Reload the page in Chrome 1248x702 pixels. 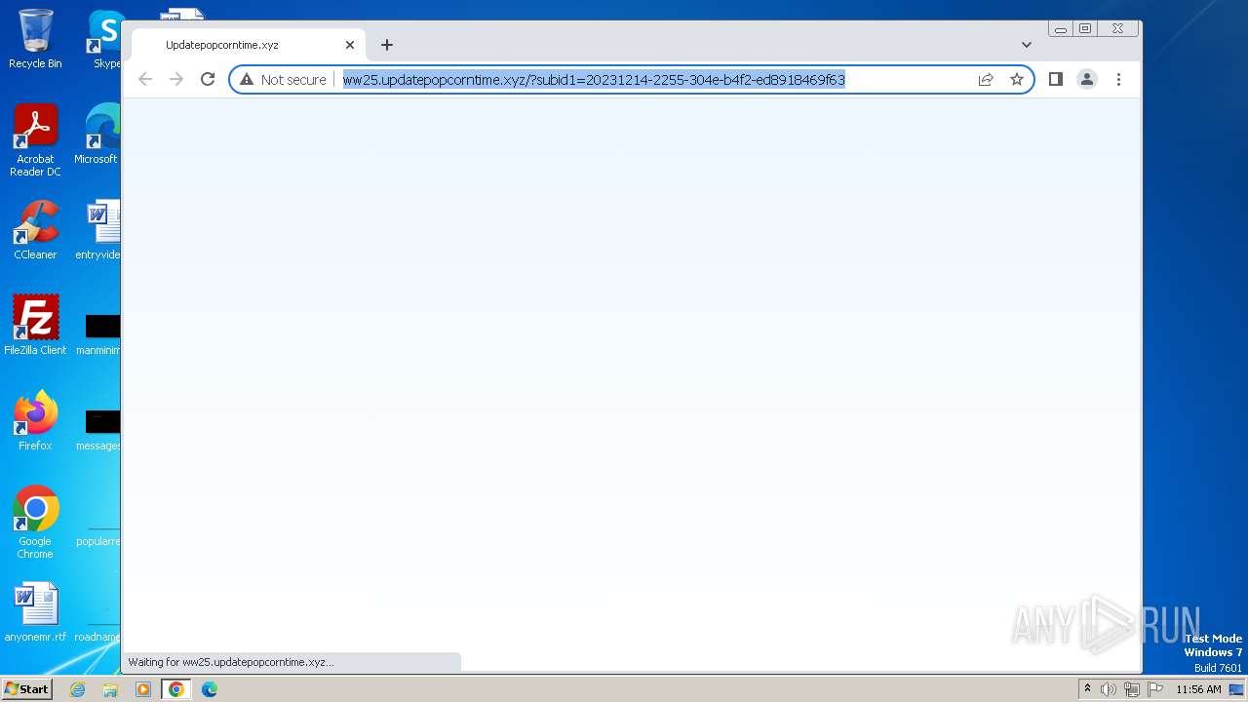(x=208, y=79)
